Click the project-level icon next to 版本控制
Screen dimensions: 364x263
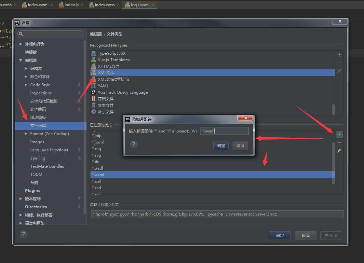tap(79, 199)
